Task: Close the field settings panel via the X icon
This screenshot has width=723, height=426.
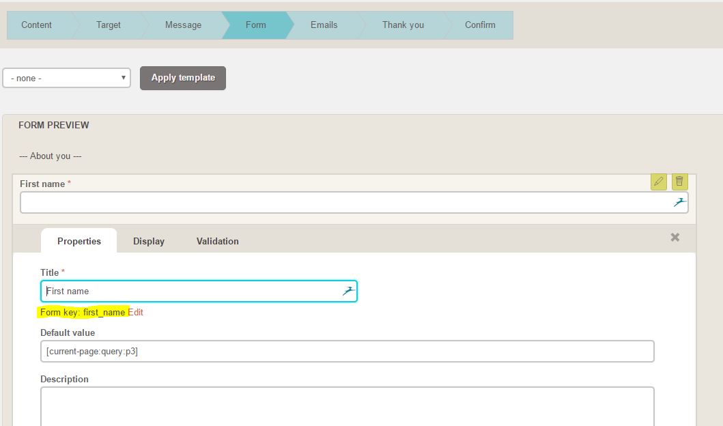Action: point(675,237)
